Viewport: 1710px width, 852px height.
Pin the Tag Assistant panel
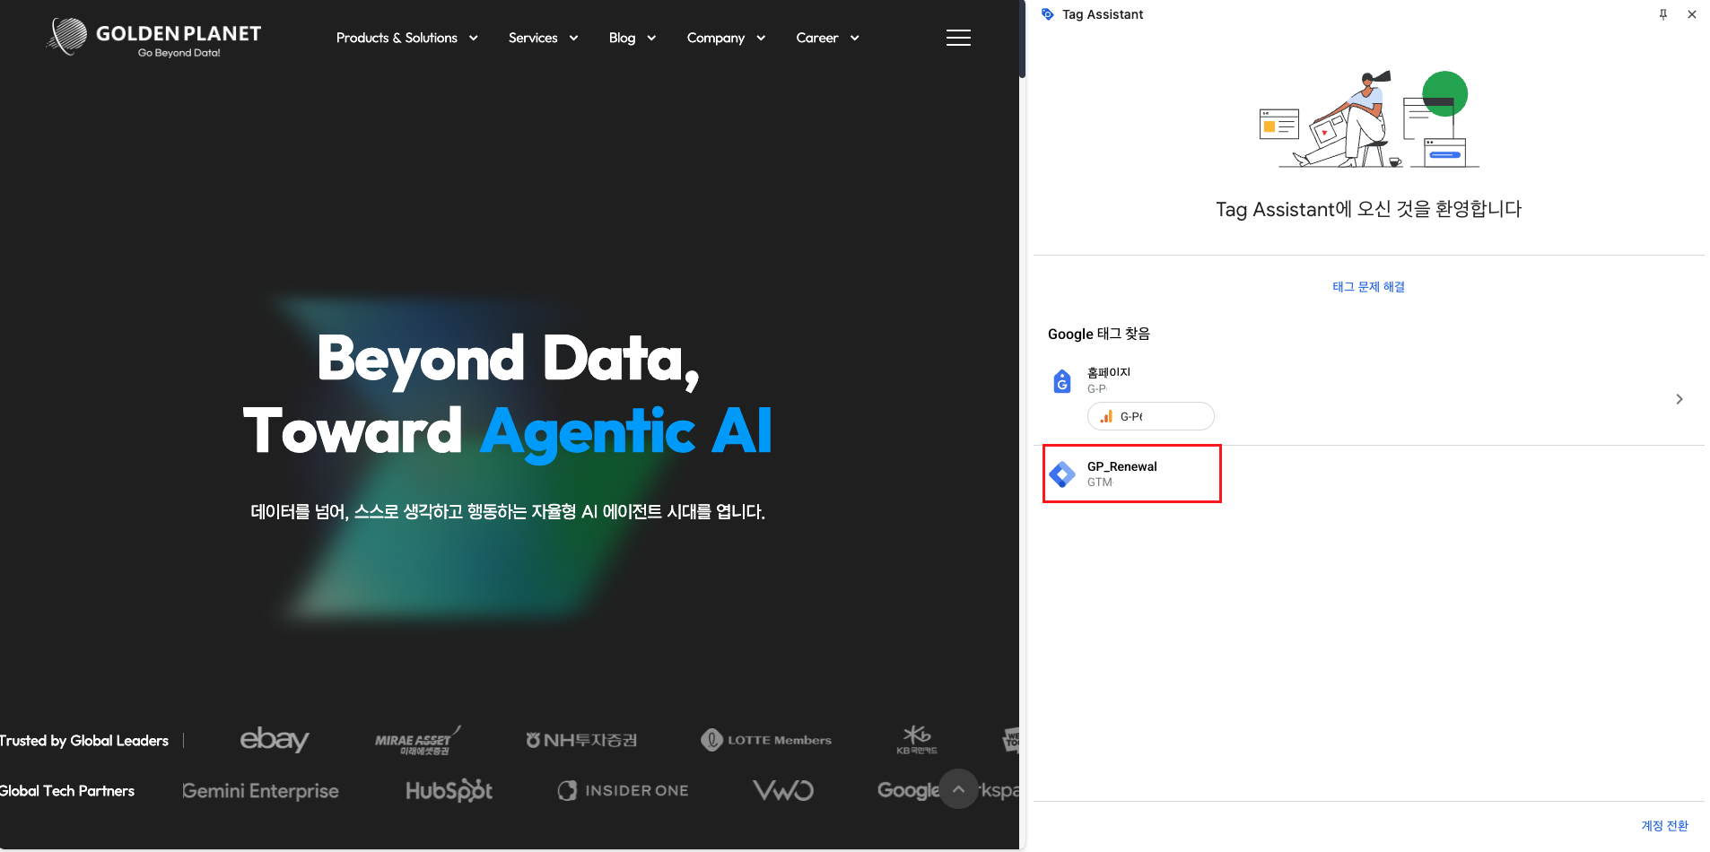pyautogui.click(x=1663, y=14)
